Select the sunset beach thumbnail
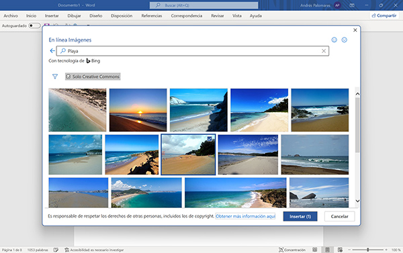 click(138, 110)
